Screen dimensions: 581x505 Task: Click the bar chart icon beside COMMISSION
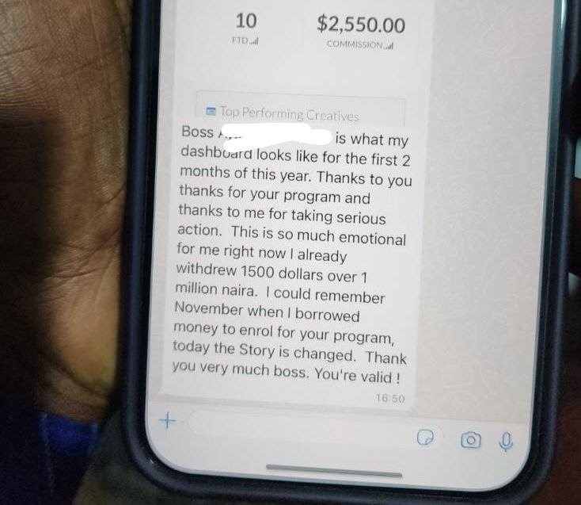[389, 46]
